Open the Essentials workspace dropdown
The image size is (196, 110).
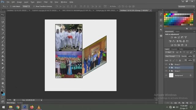coord(186,6)
